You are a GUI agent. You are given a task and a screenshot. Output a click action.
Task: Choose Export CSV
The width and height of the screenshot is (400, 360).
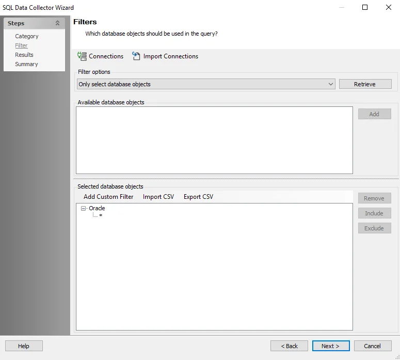point(199,197)
